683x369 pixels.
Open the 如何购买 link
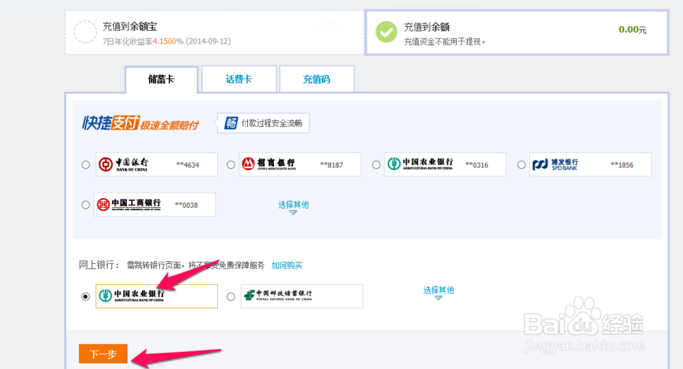click(287, 265)
